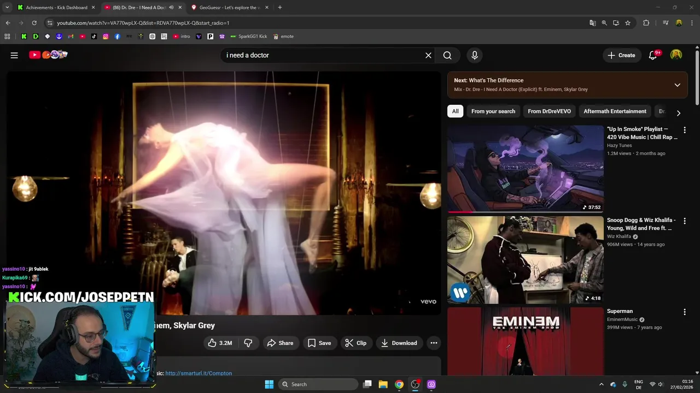The height and width of the screenshot is (393, 700).
Task: Open the SparkGG1 Kick bookmark
Action: coord(249,37)
